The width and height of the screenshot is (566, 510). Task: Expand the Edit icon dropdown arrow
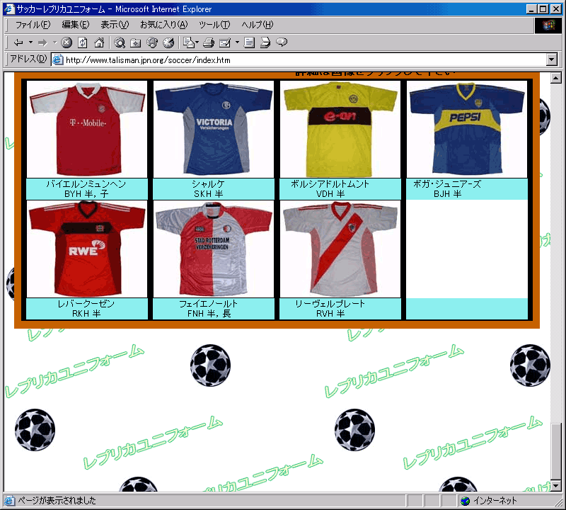(x=237, y=42)
